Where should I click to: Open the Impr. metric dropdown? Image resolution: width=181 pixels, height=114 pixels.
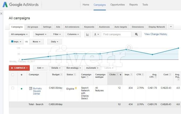[x=16, y=42]
